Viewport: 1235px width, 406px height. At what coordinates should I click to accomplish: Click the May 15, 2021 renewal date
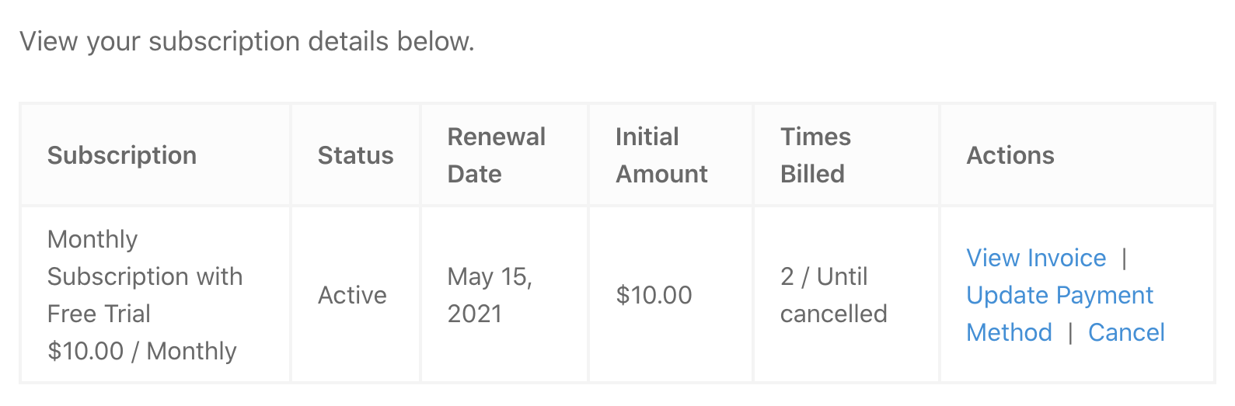pyautogui.click(x=490, y=295)
